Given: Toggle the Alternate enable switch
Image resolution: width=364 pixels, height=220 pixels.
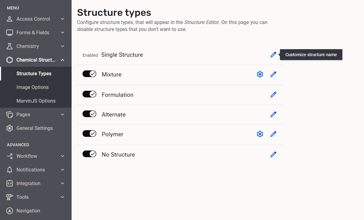Looking at the screenshot, I should (x=89, y=113).
